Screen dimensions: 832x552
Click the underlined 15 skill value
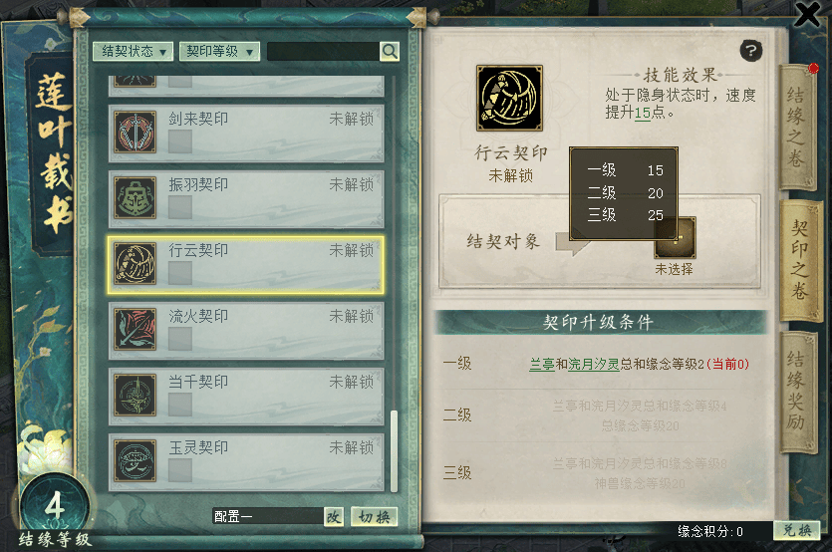click(x=643, y=113)
